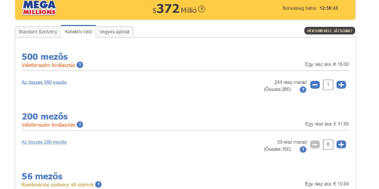This screenshot has width=379, height=189.
Task: Open help icon next to Összes:150
Action: [303, 149]
